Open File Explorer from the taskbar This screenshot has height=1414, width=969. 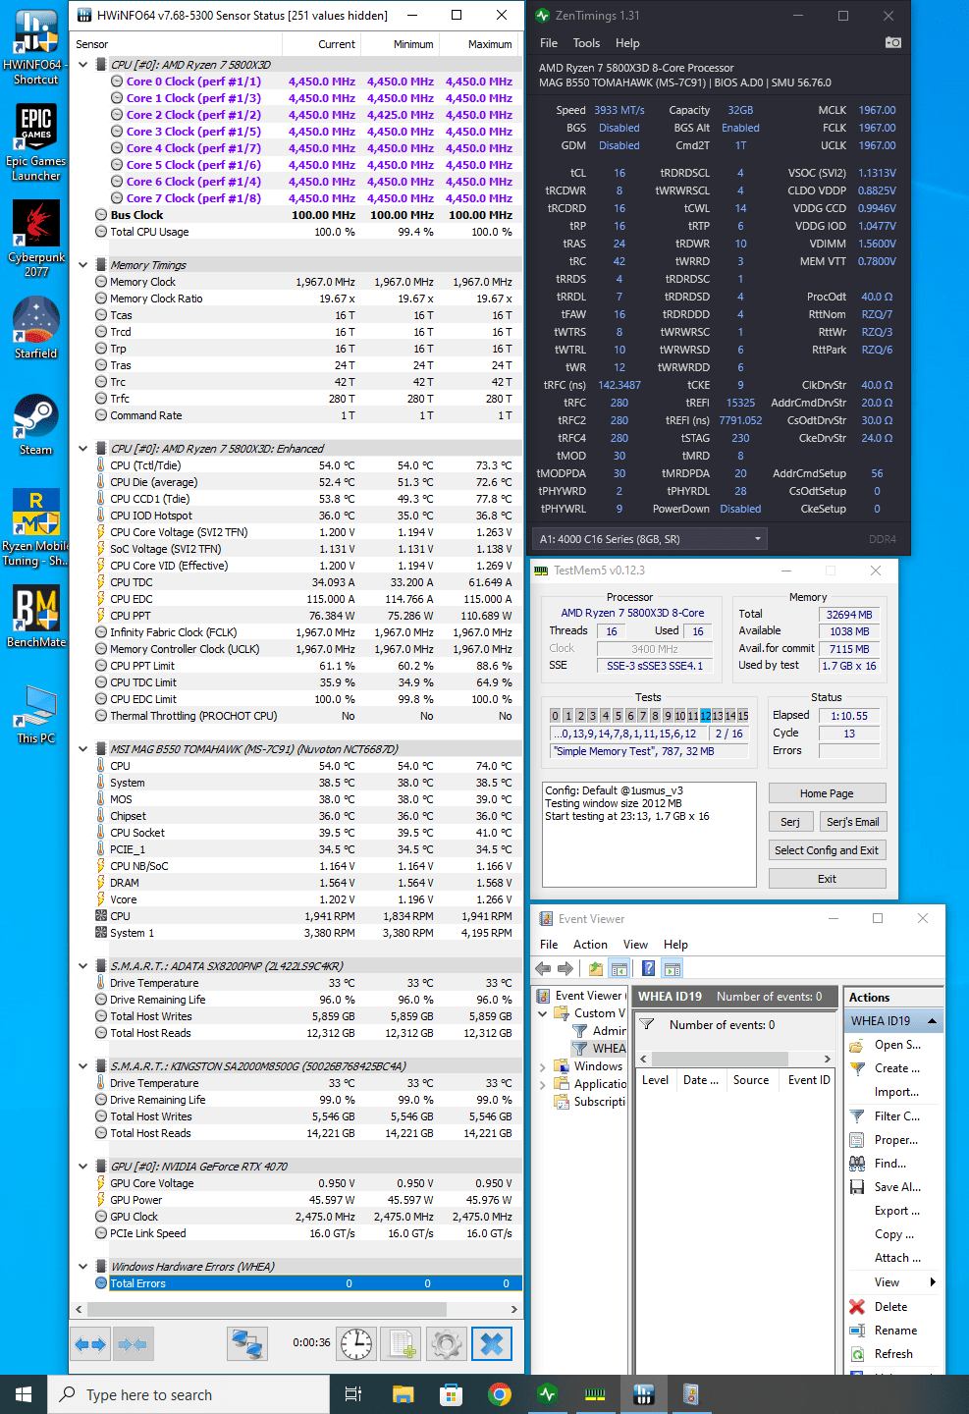coord(403,1394)
